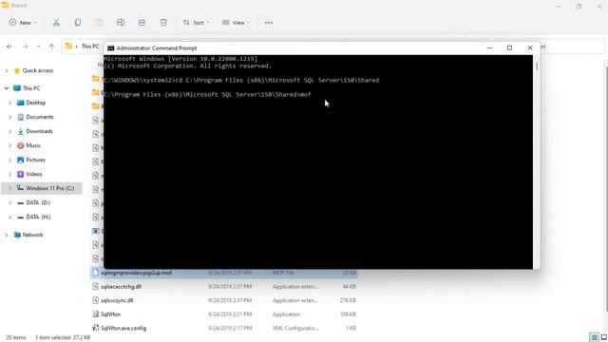Click the SqlWtsn application icon
The height and width of the screenshot is (342, 608).
click(x=95, y=314)
